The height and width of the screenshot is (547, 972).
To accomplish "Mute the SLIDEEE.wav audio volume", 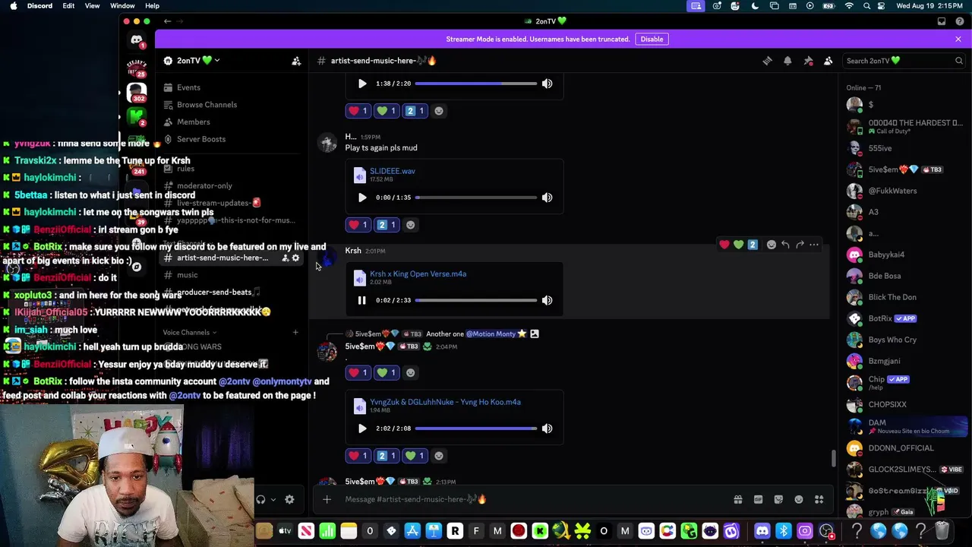I will [x=547, y=198].
